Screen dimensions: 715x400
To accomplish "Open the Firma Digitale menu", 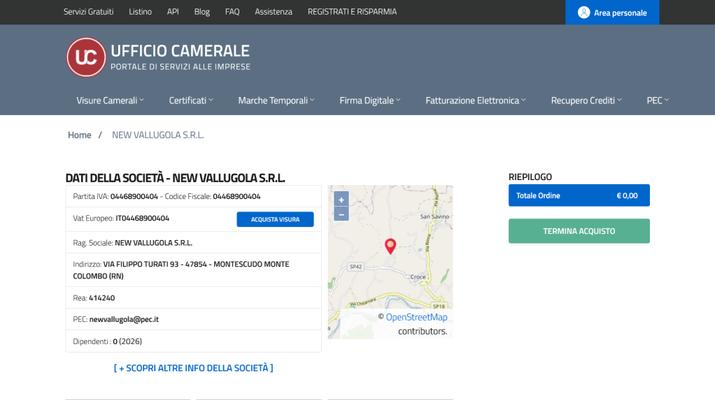I will pyautogui.click(x=370, y=101).
